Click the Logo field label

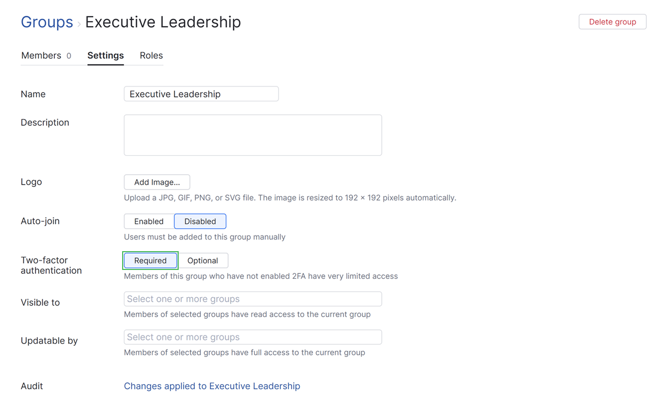tap(31, 182)
